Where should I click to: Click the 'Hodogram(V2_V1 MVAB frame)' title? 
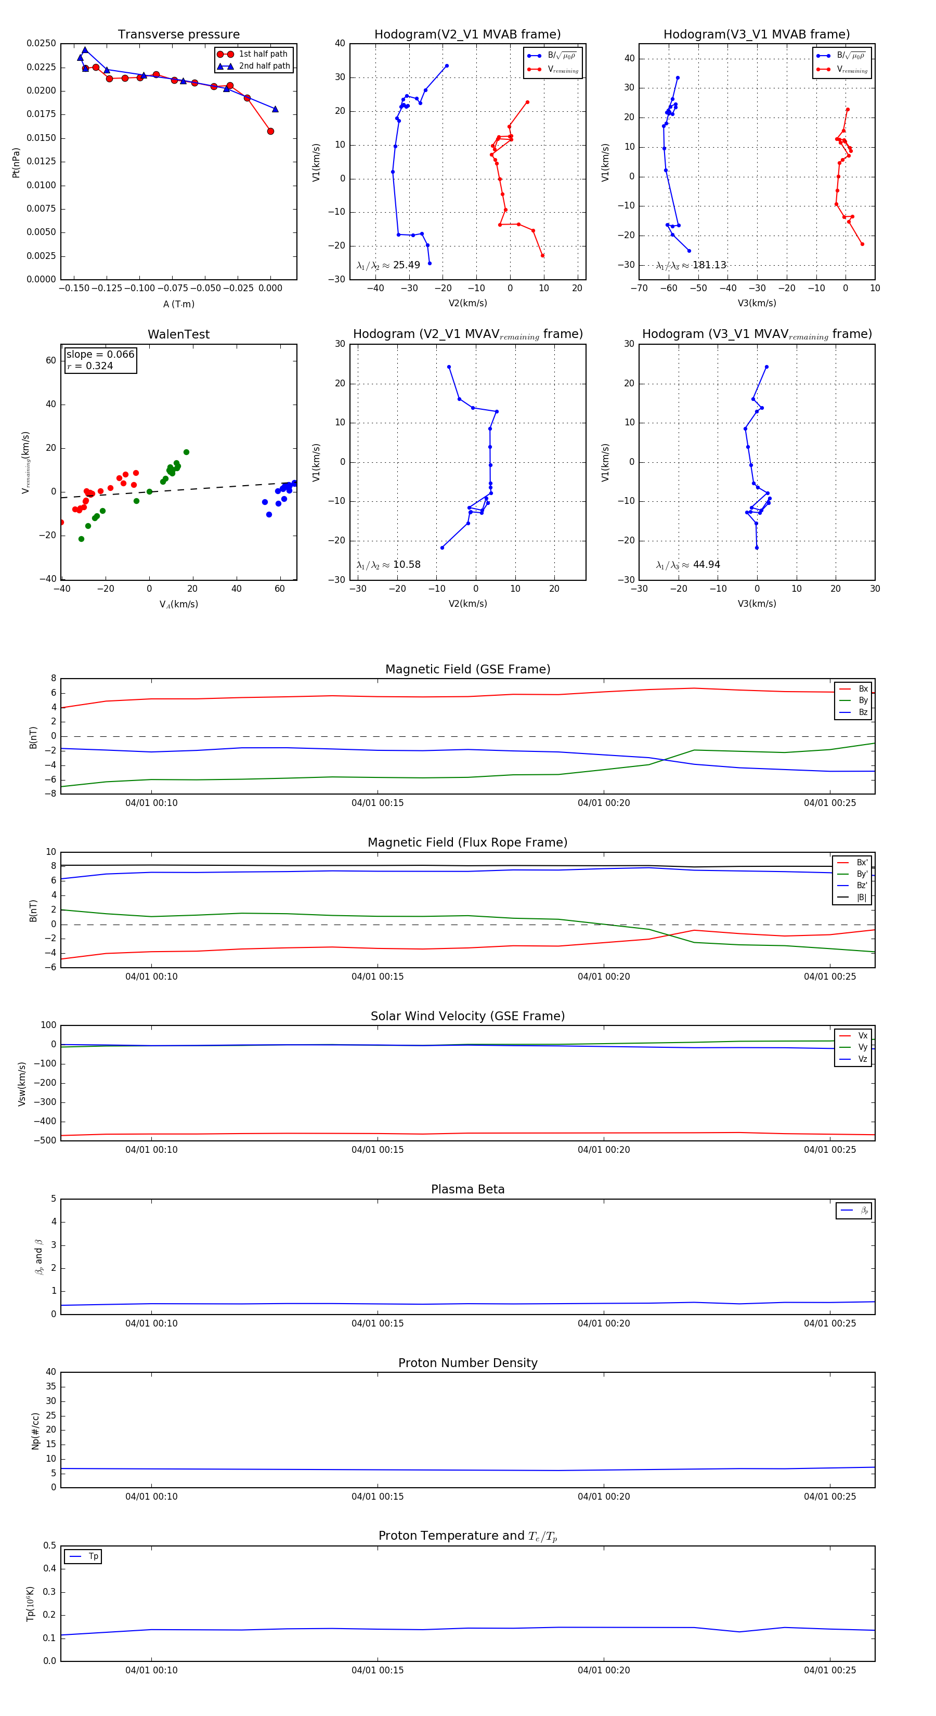click(467, 35)
